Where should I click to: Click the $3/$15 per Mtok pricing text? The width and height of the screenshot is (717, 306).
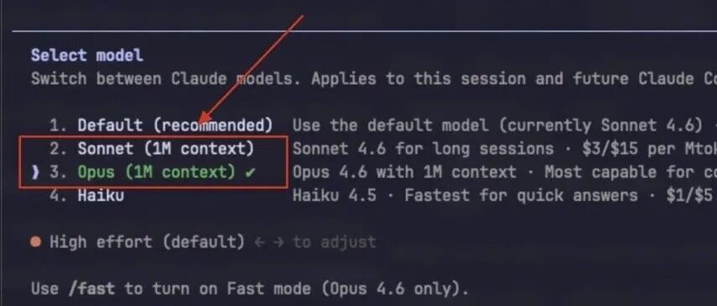(x=645, y=148)
